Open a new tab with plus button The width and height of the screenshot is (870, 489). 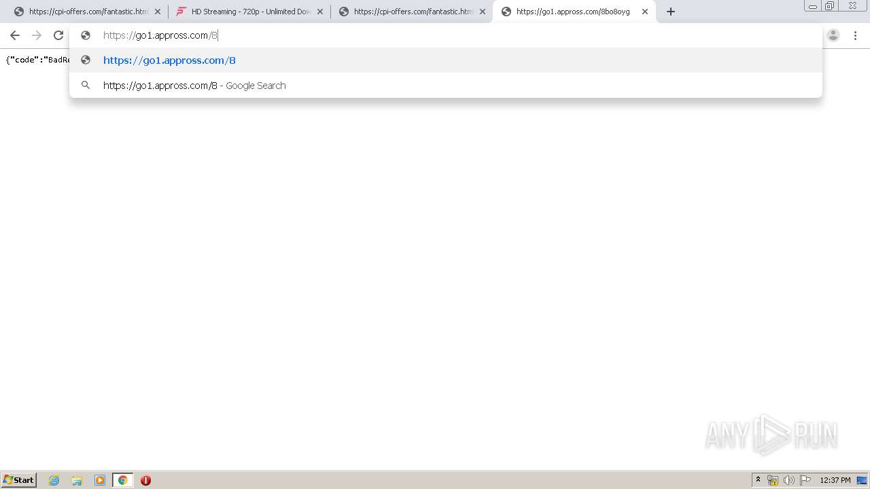(x=671, y=12)
